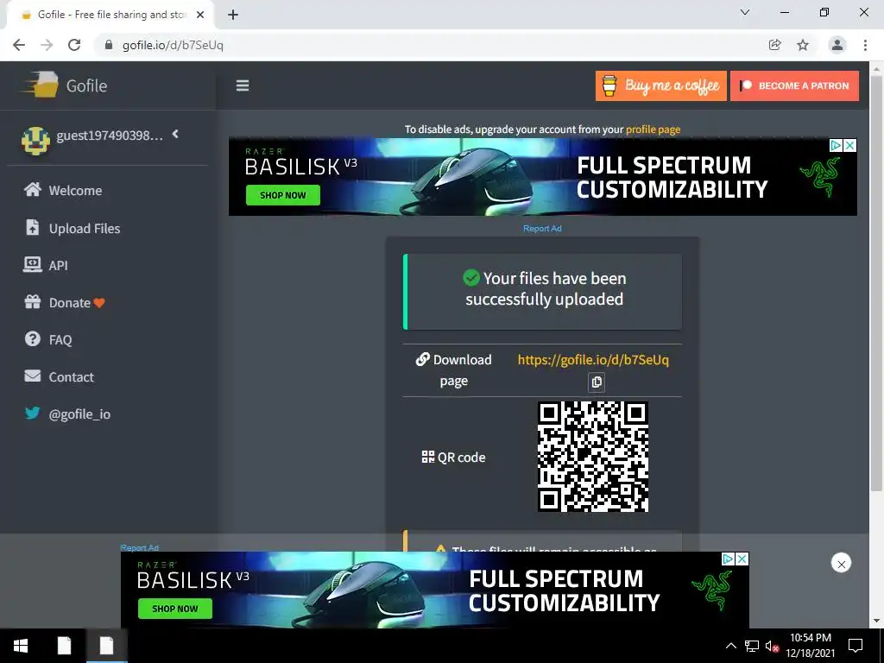Close the top banner ad with X icon

click(x=849, y=145)
